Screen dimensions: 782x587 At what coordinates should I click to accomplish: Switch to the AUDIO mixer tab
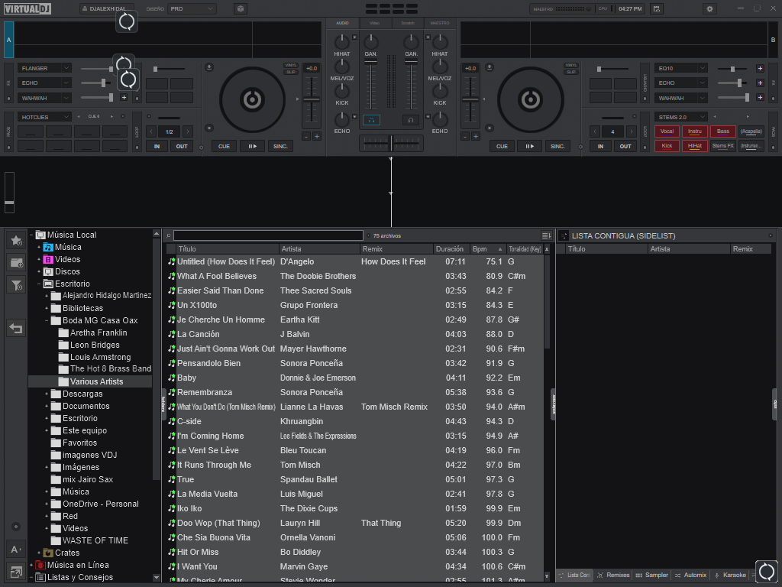click(x=342, y=23)
